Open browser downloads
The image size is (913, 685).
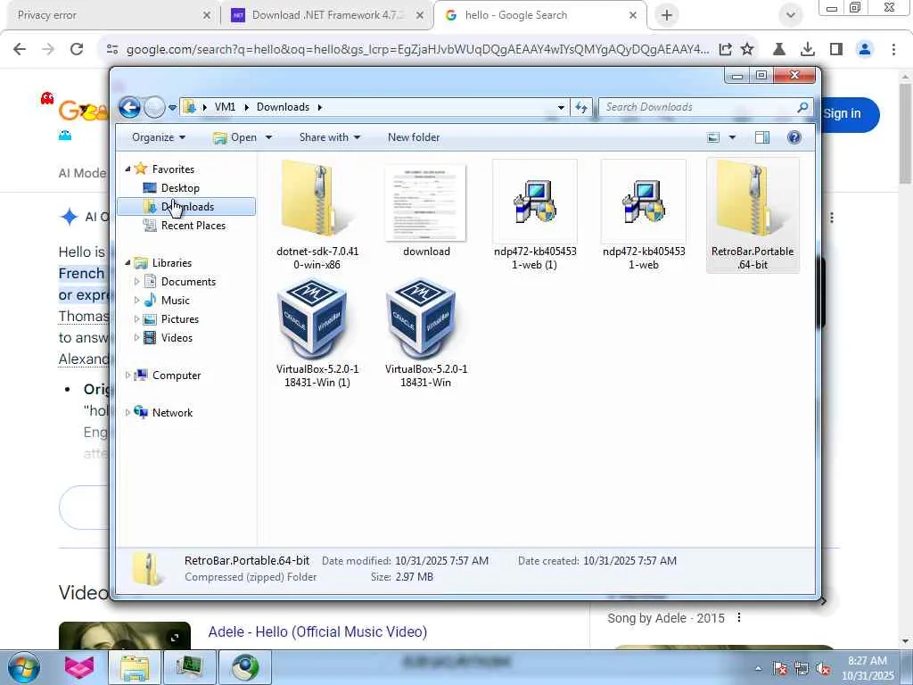808,50
